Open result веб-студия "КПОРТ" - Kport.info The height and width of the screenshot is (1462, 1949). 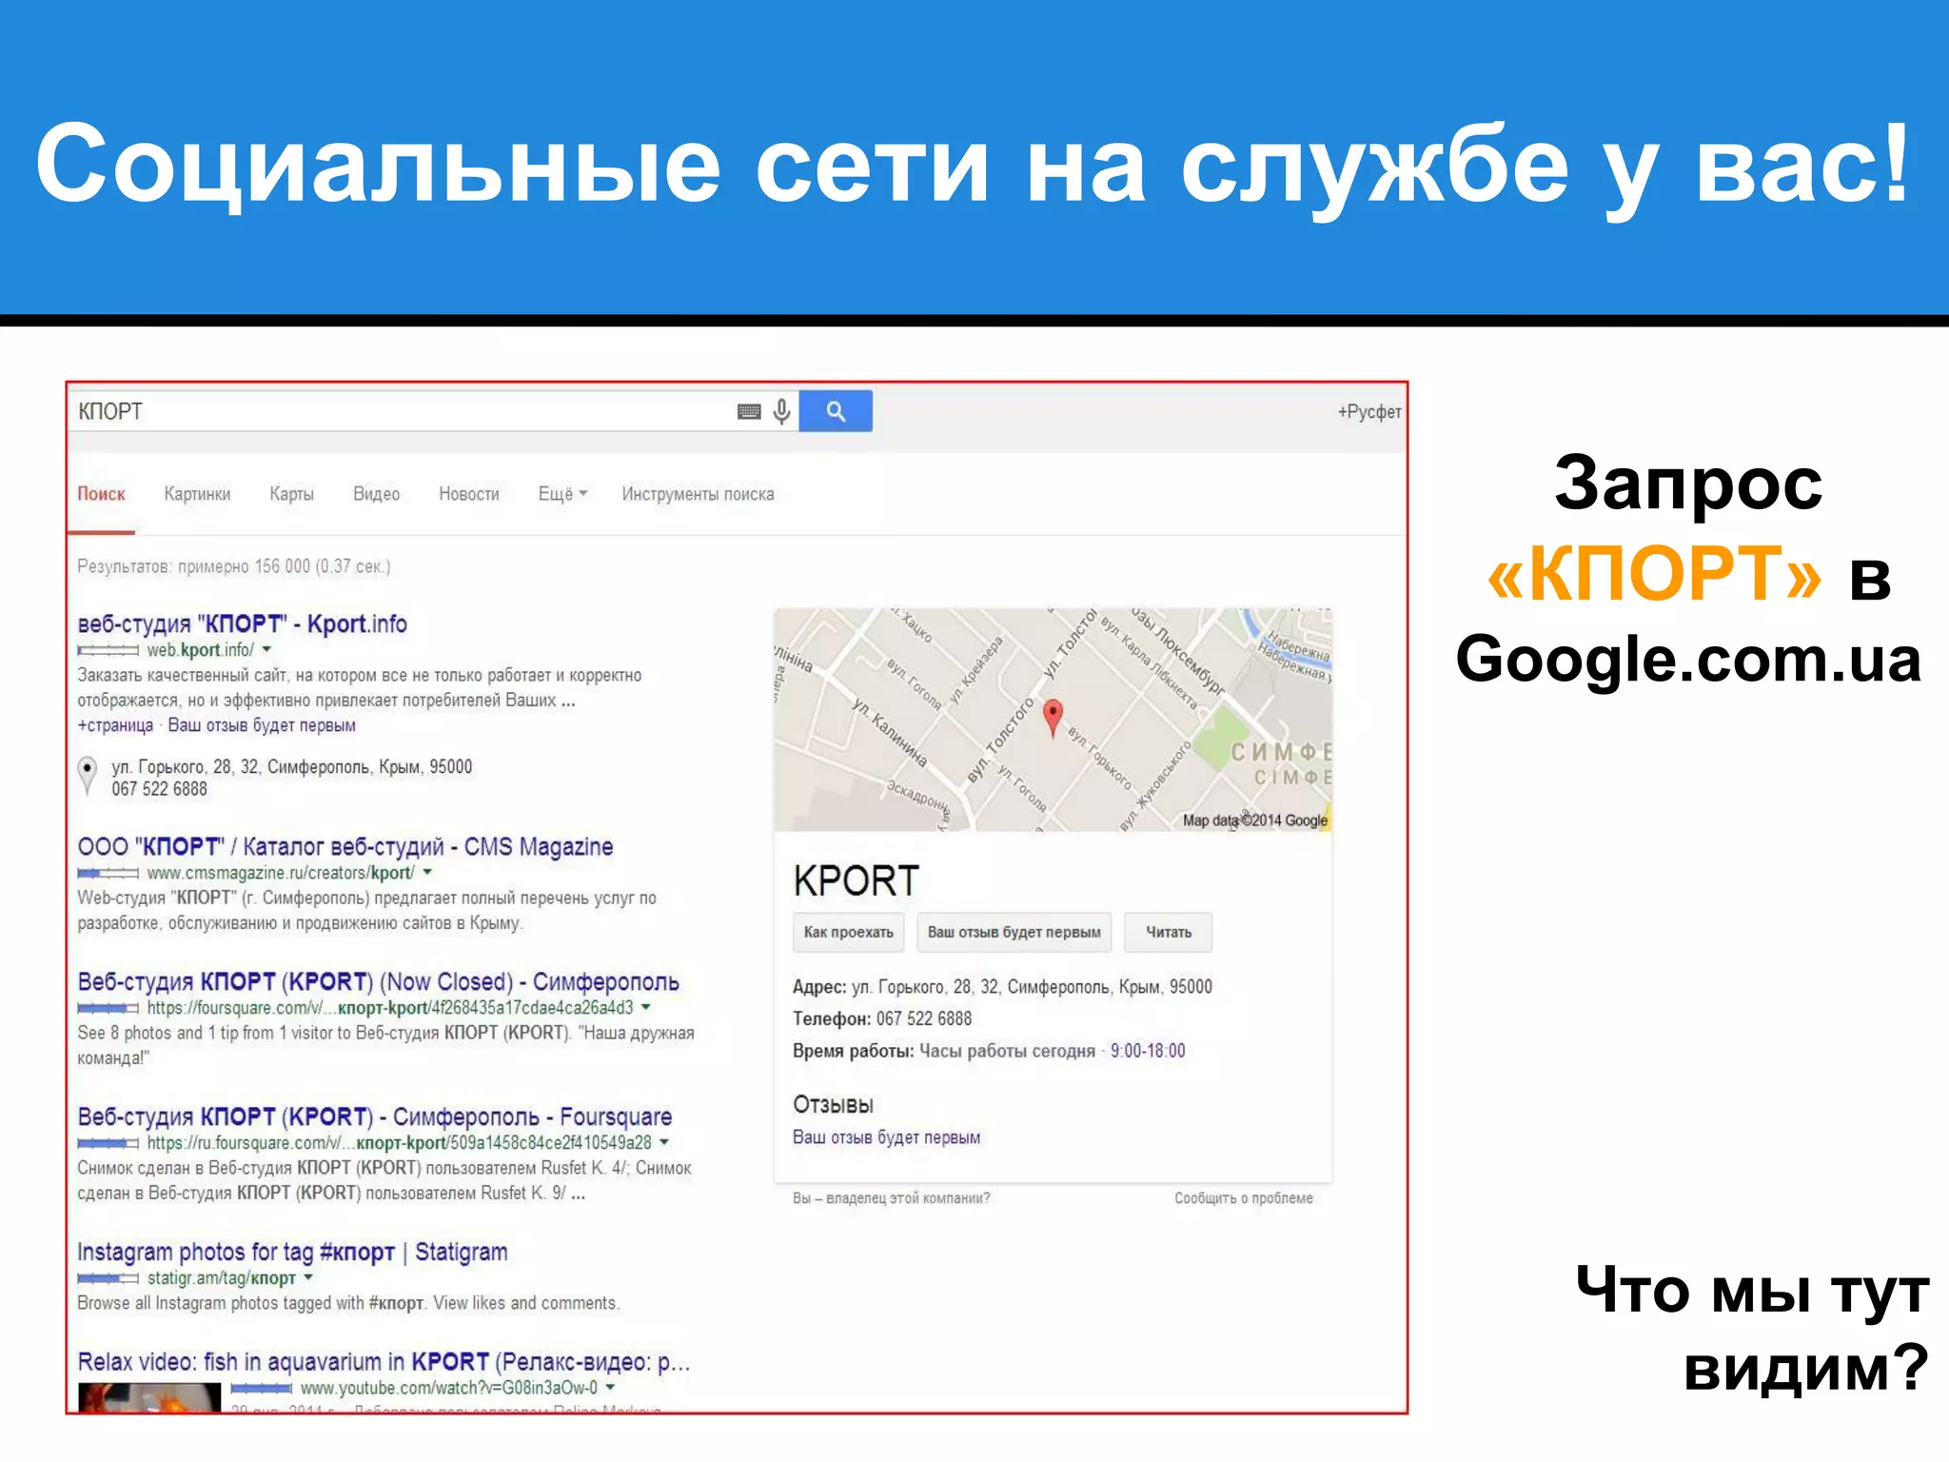point(242,623)
